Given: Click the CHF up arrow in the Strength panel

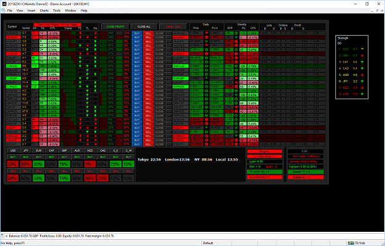Looking at the screenshot, I should point(362,62).
